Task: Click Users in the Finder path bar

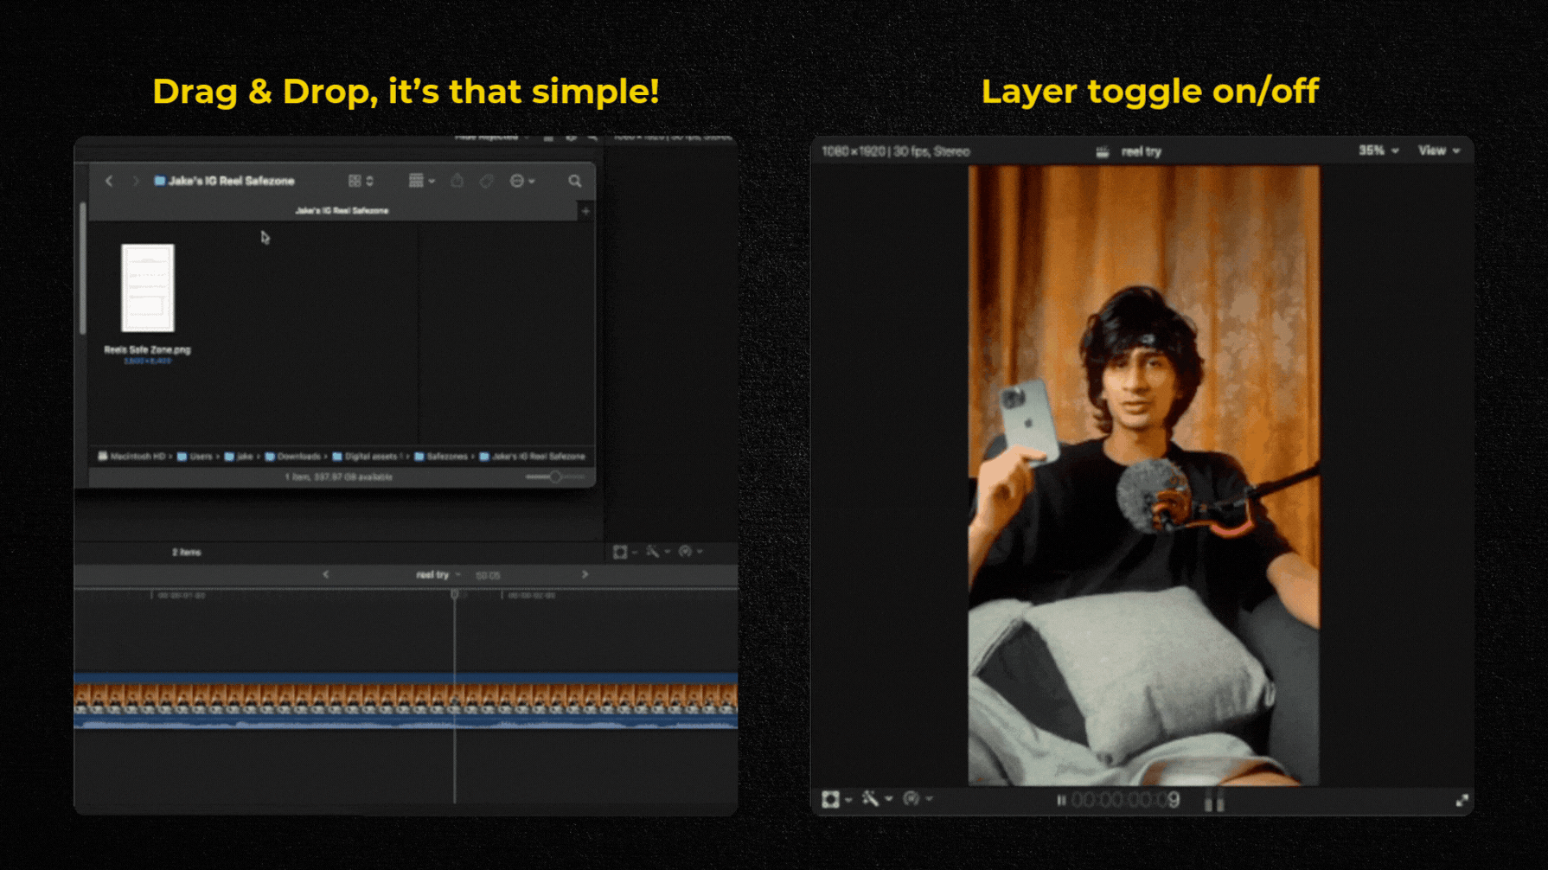Action: click(195, 457)
